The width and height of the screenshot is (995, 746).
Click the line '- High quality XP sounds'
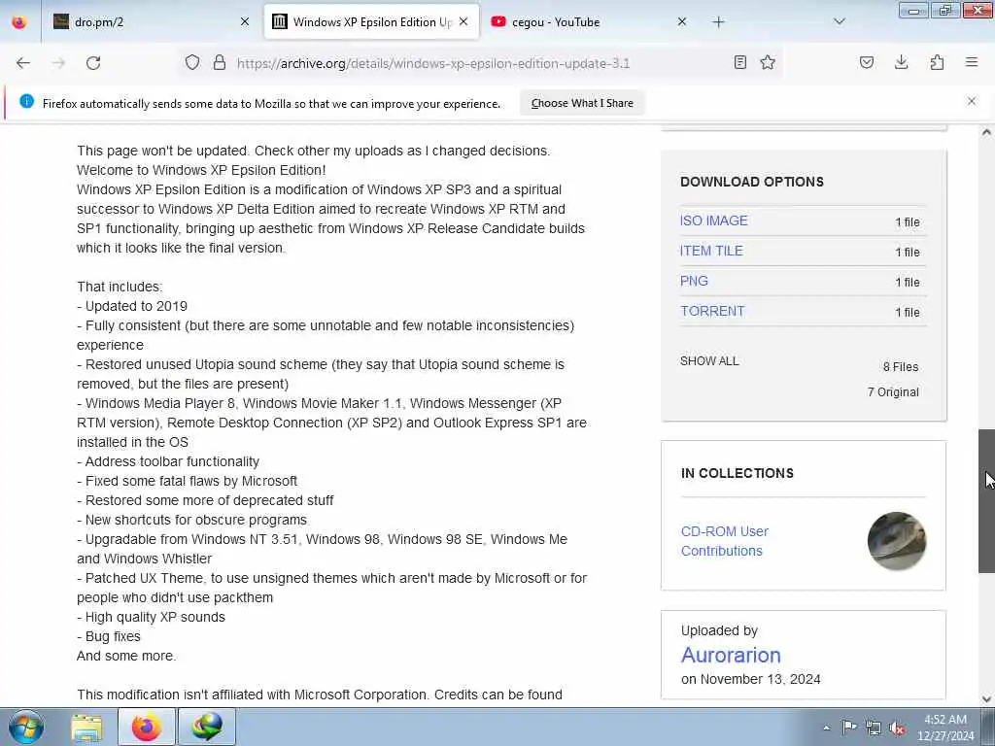coord(151,617)
